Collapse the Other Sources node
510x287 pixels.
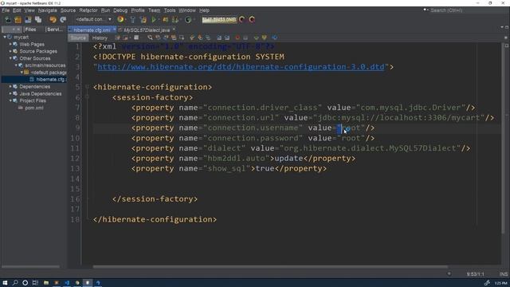pyautogui.click(x=10, y=58)
